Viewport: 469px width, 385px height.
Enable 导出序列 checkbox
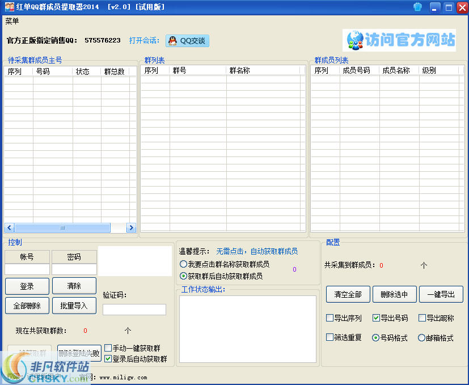329,318
